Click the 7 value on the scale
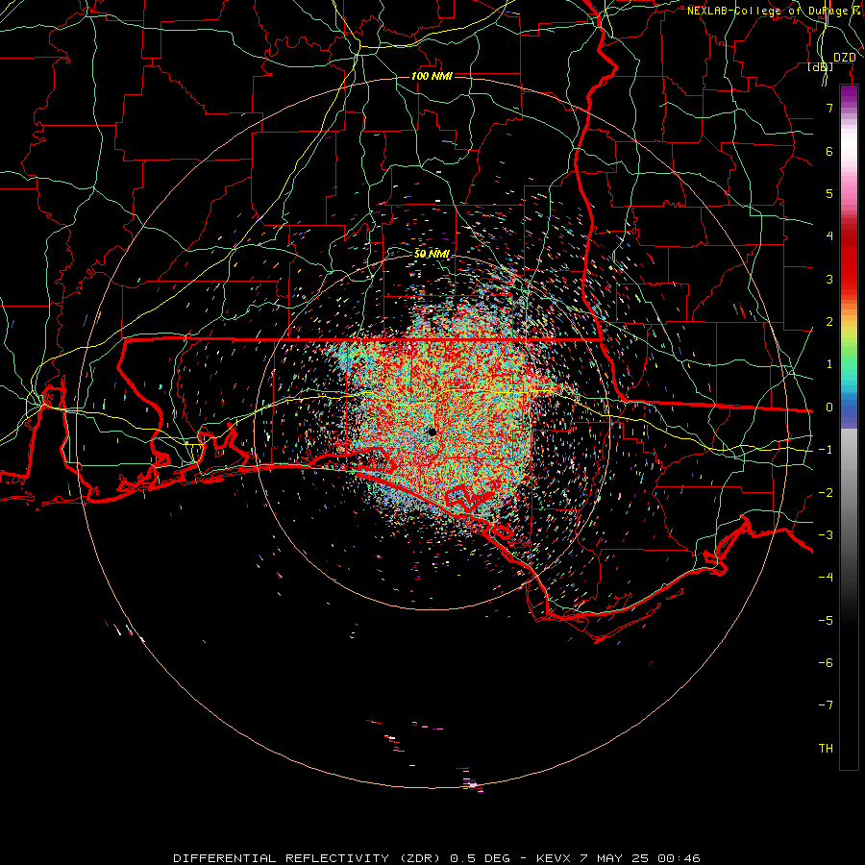The width and height of the screenshot is (865, 865). click(829, 108)
